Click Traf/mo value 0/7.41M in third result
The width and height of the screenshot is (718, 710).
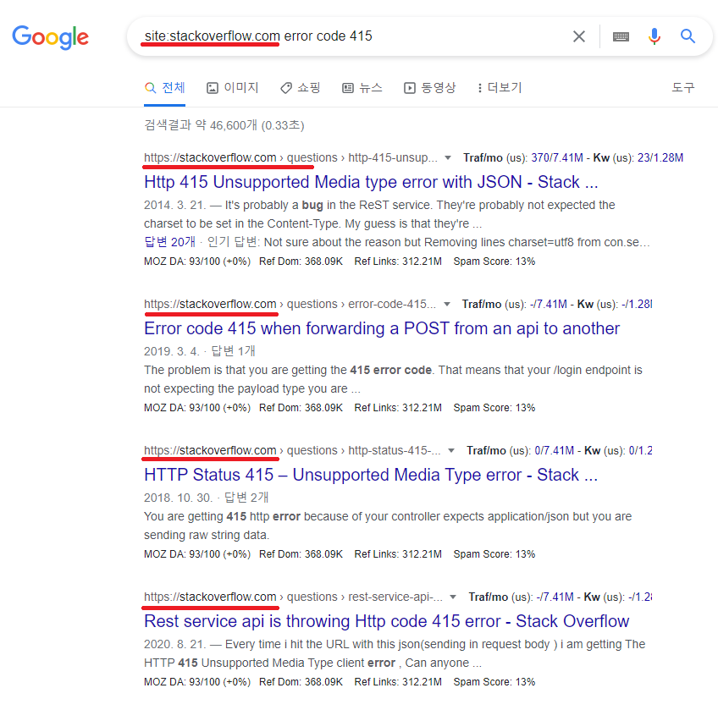(554, 451)
